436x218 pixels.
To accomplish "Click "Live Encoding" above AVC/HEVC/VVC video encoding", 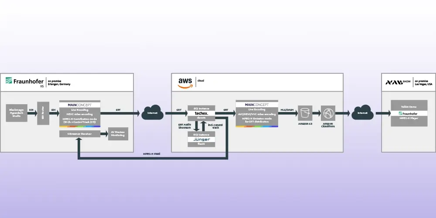I will click(x=257, y=109).
